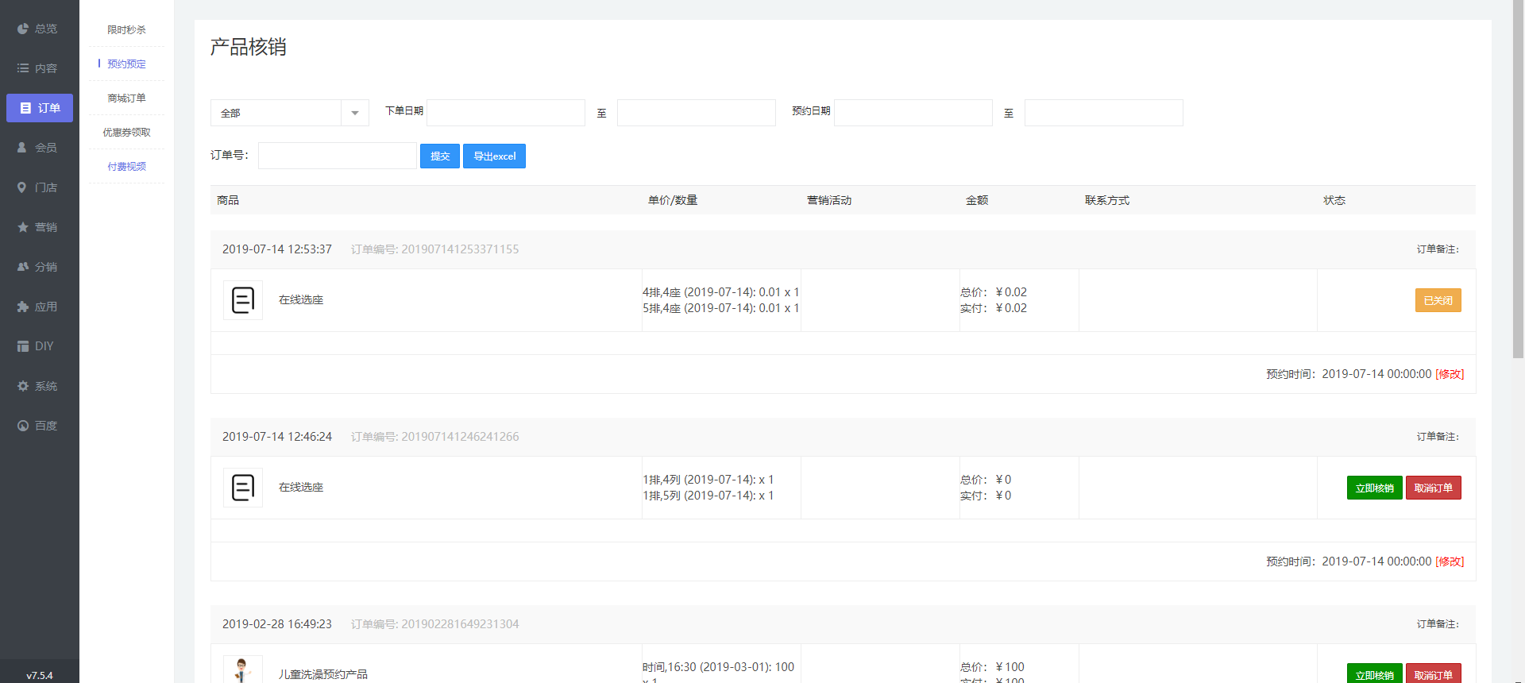Click 修改 link for order 201907141253371155
Screen dimensions: 1525x683
tap(1450, 374)
